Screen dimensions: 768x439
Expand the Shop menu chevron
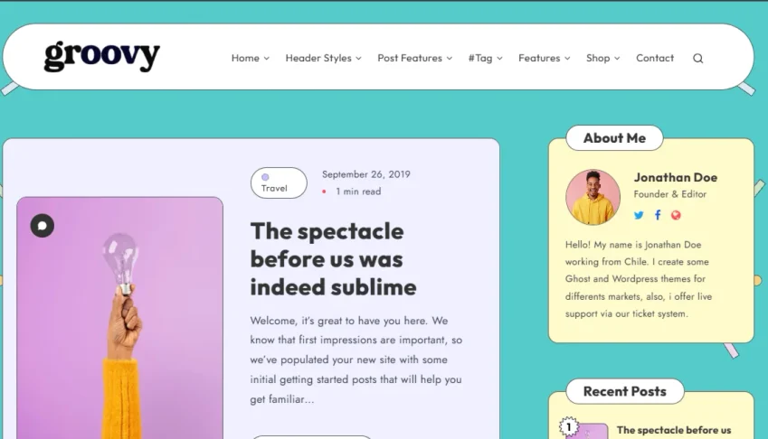tap(617, 58)
